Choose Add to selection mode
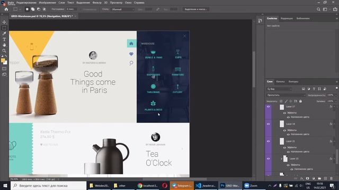 33,9
